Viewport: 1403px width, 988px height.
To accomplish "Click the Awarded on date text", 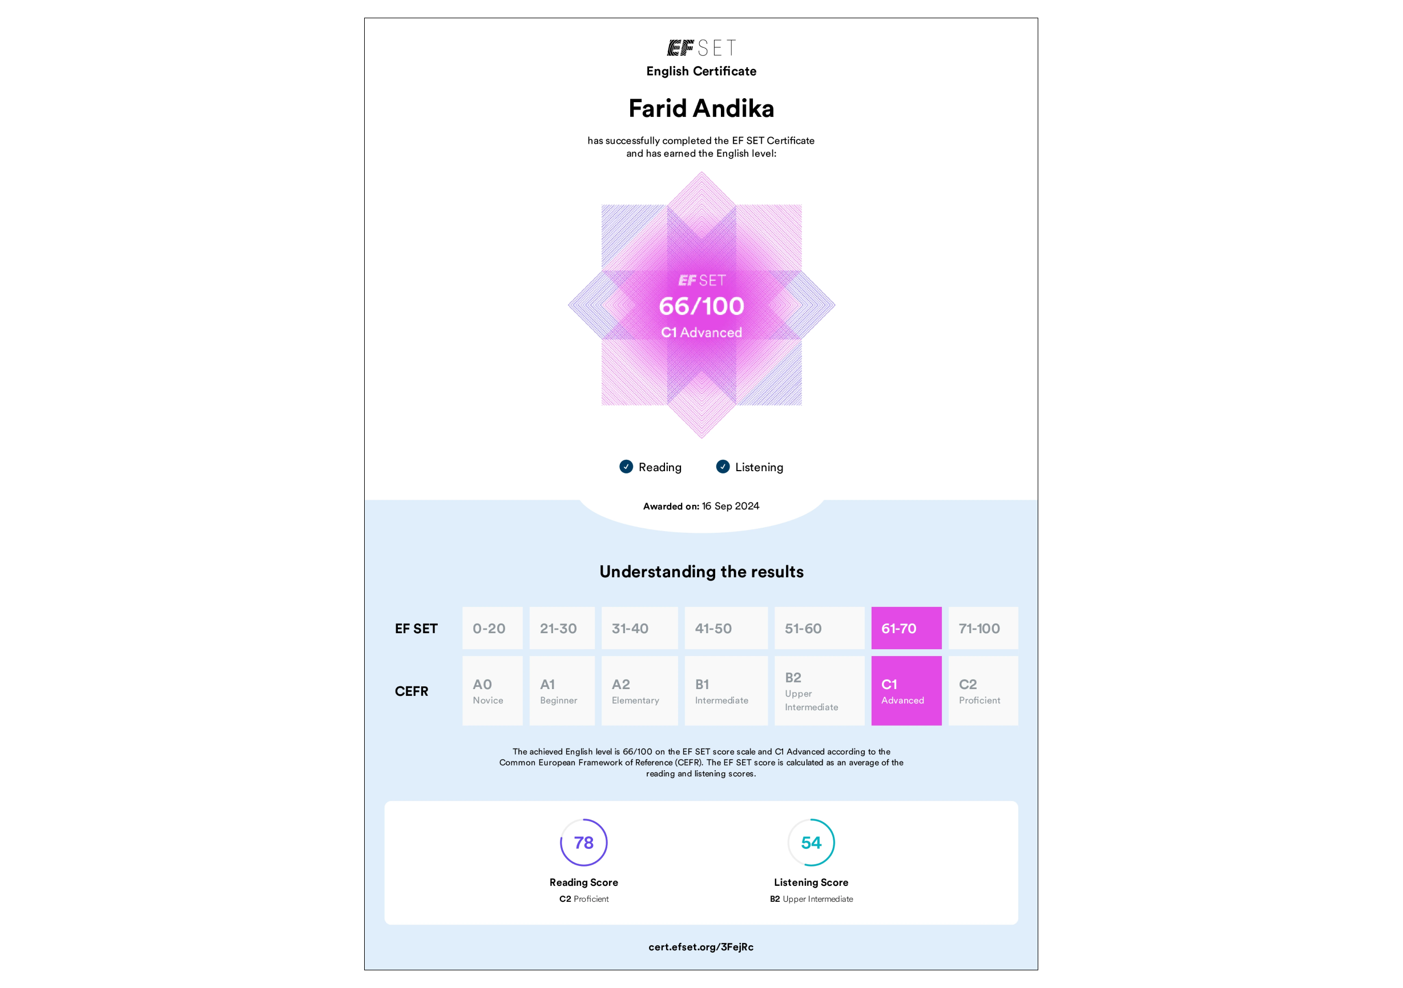I will click(x=701, y=506).
